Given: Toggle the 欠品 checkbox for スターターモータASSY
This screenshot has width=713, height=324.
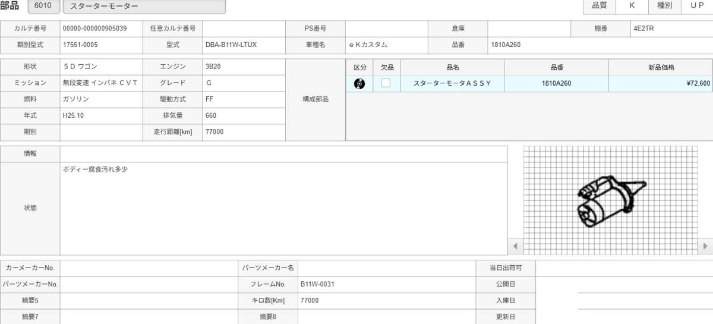Looking at the screenshot, I should pyautogui.click(x=386, y=83).
